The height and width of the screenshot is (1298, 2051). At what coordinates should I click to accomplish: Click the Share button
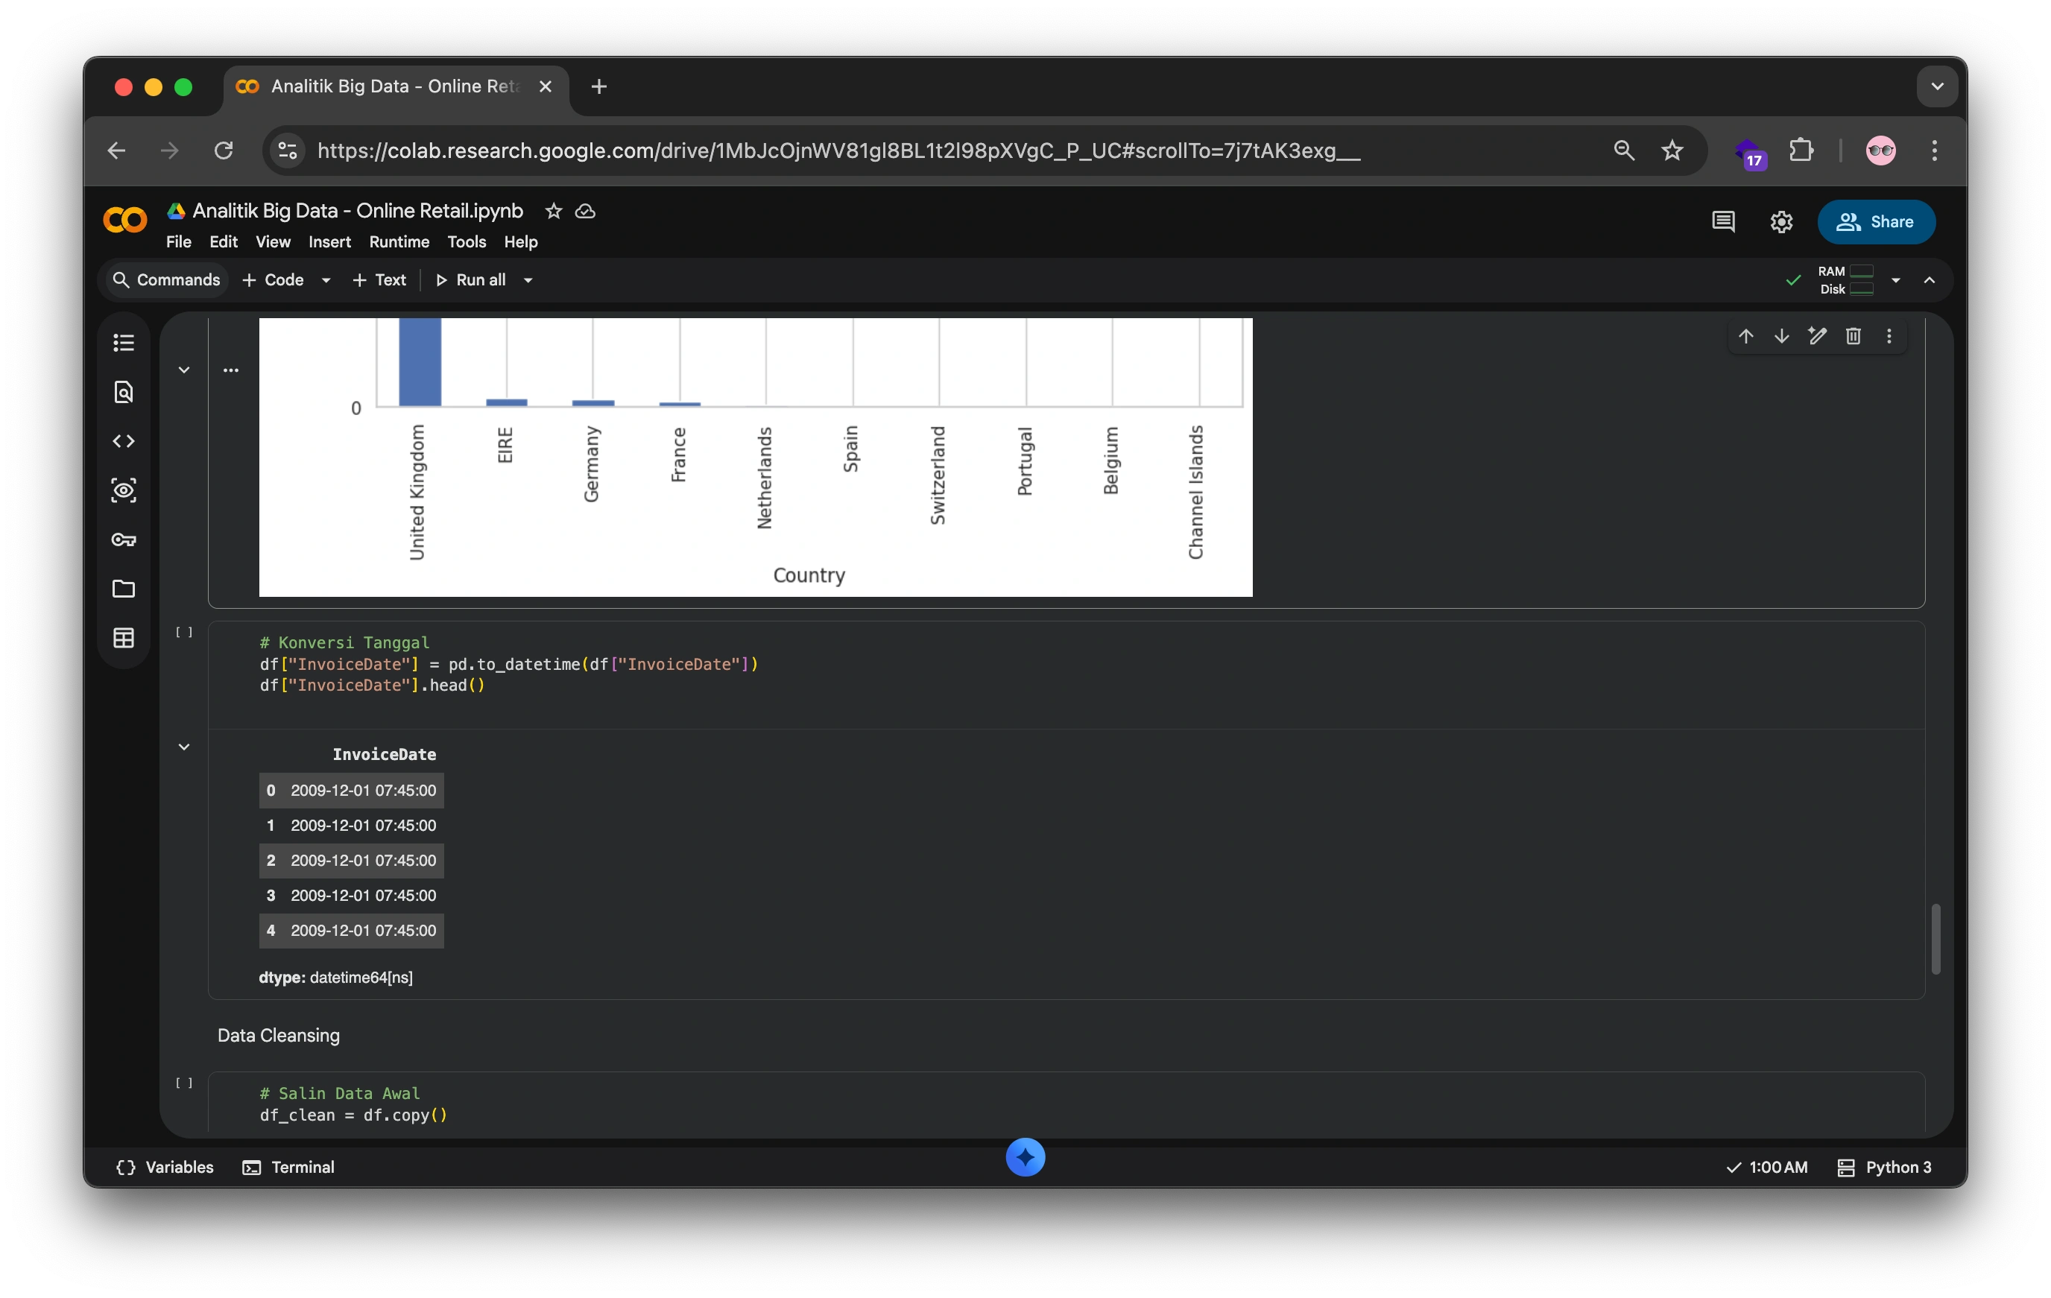(1877, 221)
